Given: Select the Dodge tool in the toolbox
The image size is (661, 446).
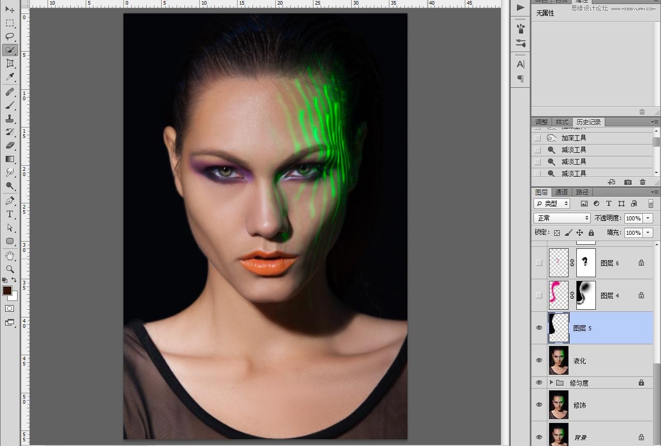Looking at the screenshot, I should [x=10, y=186].
